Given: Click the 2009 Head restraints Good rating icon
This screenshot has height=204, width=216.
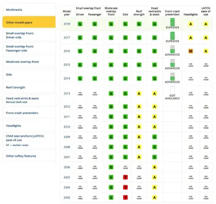Looking at the screenshot, I should pos(154,137).
